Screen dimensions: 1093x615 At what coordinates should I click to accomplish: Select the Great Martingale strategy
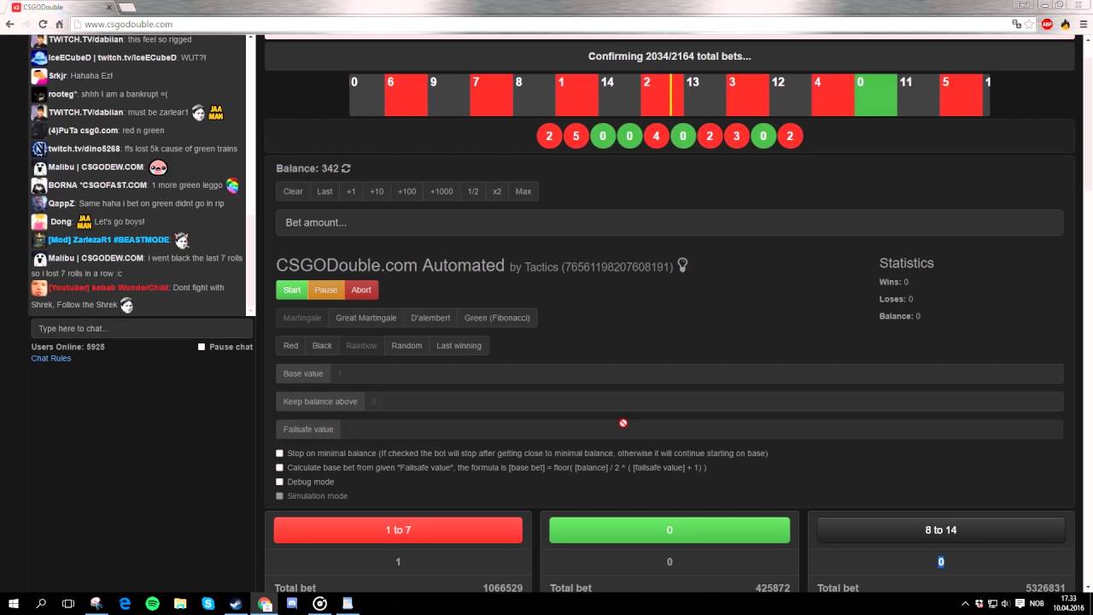point(366,318)
